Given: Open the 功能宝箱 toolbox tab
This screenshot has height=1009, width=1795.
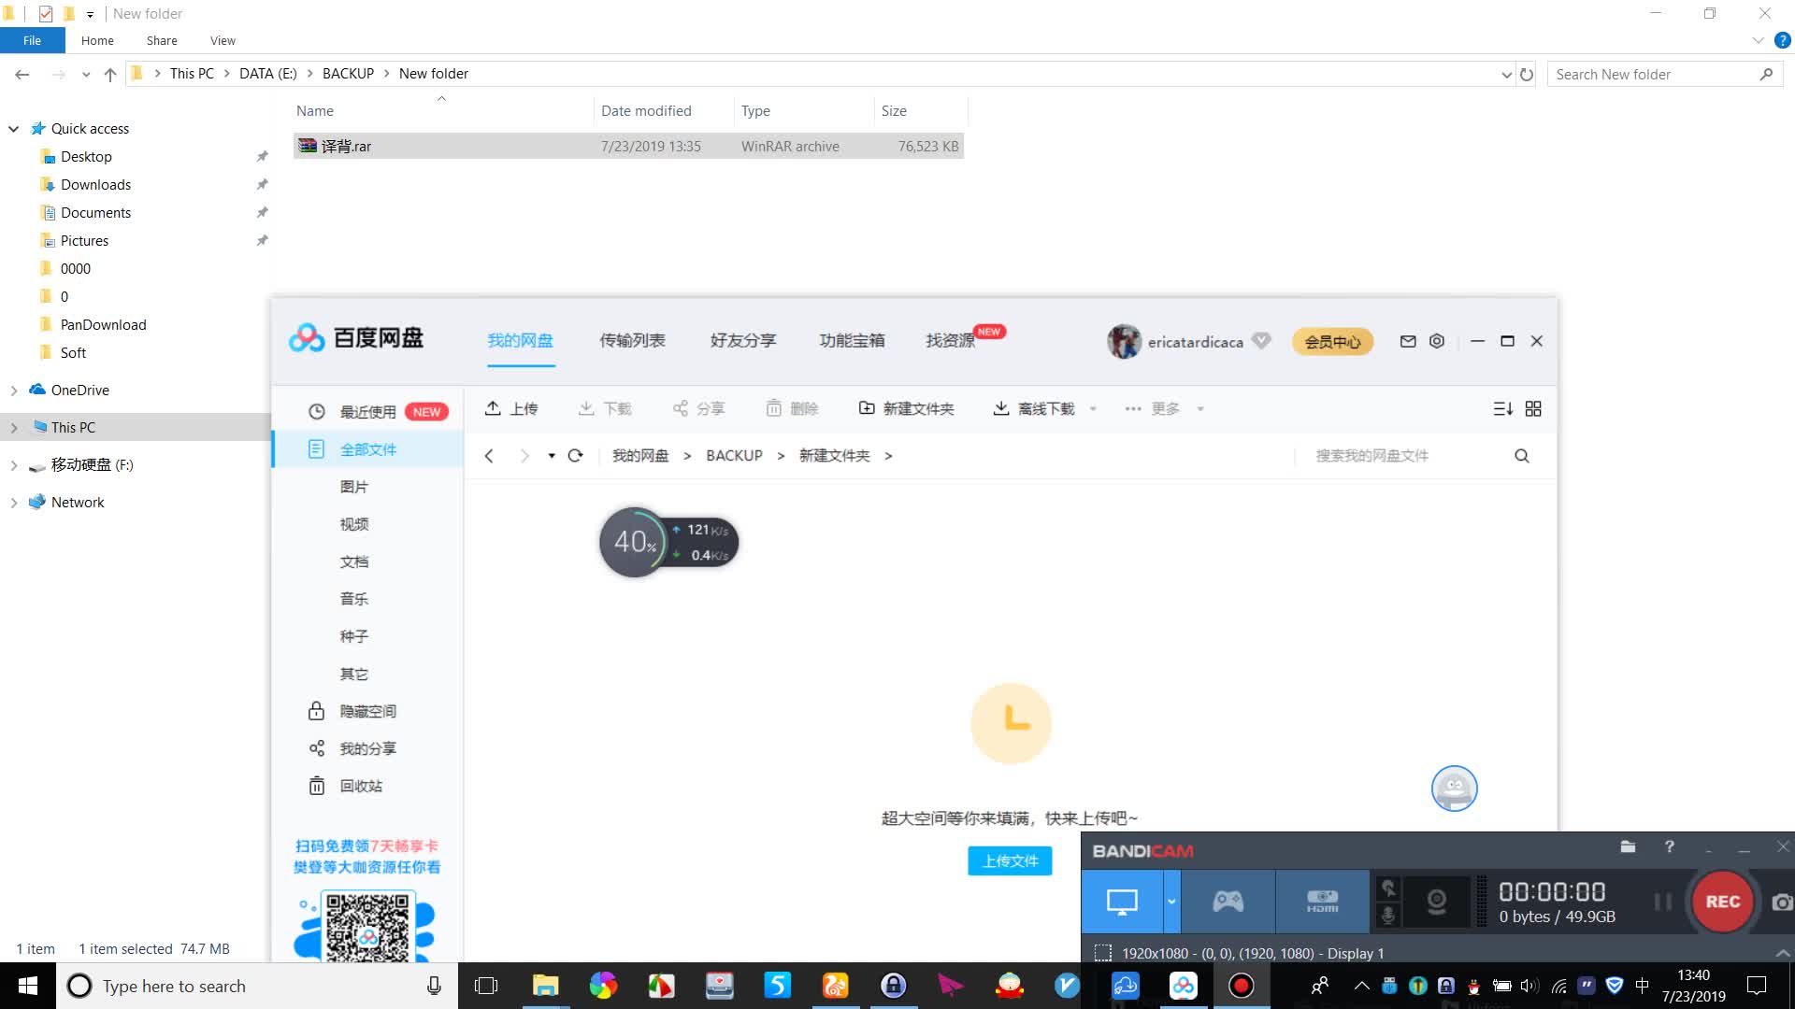Looking at the screenshot, I should pos(852,340).
